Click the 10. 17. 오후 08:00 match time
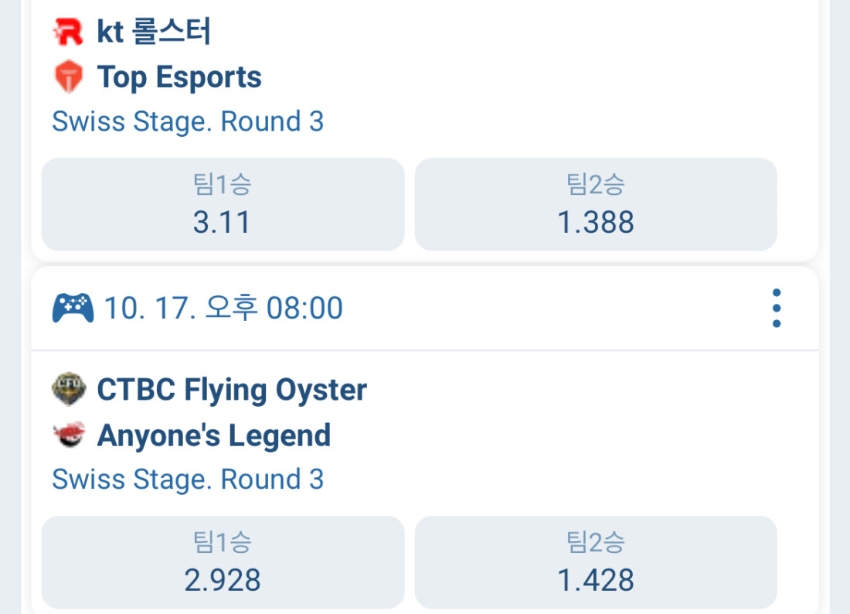This screenshot has height=614, width=850. tap(223, 308)
